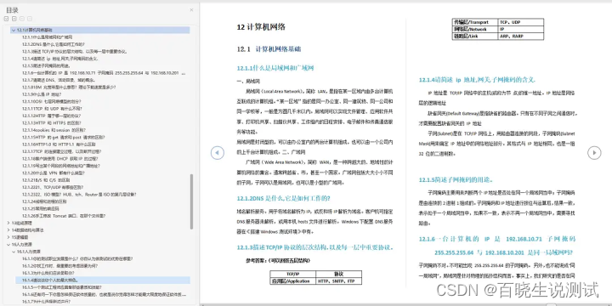The image size is (612, 306).
Task: Go to previous page with left arrow
Action: (218, 153)
